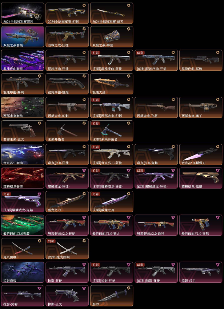The height and width of the screenshot is (309, 224).
Task: Open the 双城之战-拳套 skin card
Action: [112, 37]
